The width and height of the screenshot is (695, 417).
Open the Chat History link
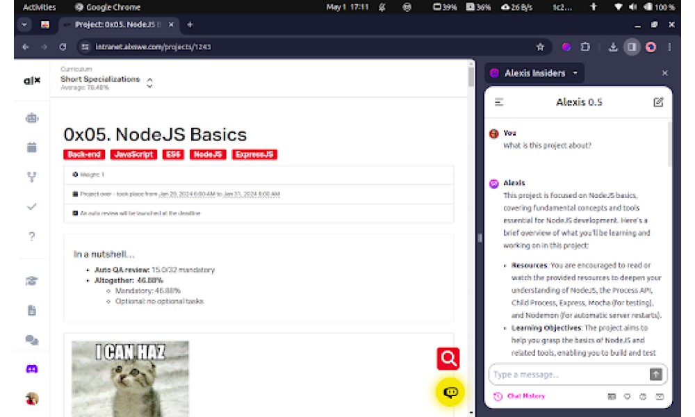point(519,396)
